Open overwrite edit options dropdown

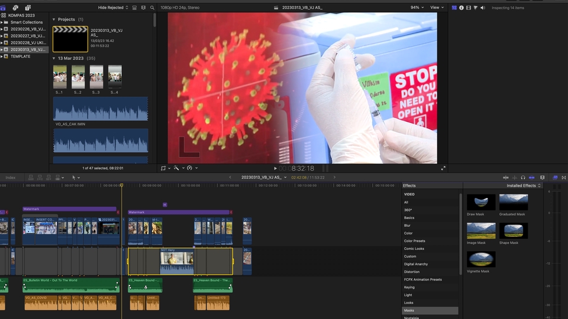tap(59, 178)
